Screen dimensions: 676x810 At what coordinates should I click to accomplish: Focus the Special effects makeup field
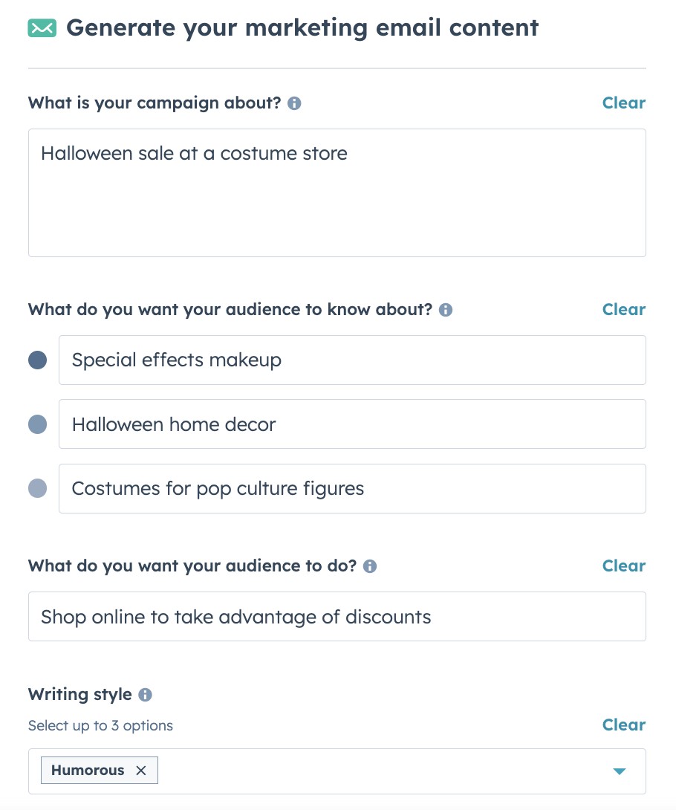pyautogui.click(x=352, y=360)
